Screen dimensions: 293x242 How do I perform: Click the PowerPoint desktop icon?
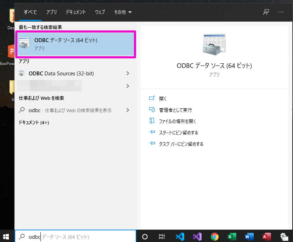pos(11,51)
